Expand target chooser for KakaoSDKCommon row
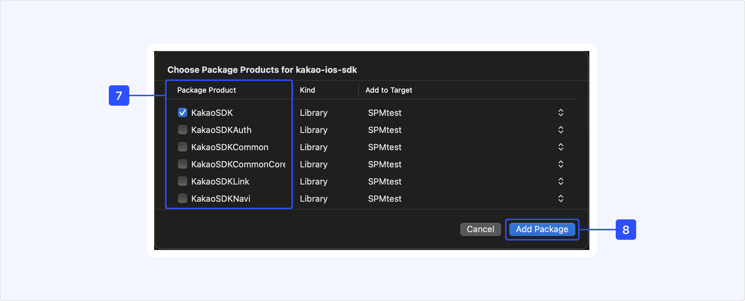 (x=561, y=147)
